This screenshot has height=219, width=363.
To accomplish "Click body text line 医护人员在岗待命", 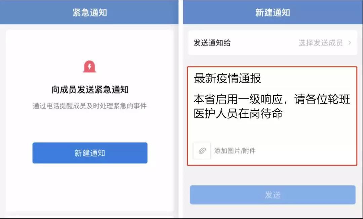I will click(x=238, y=114).
